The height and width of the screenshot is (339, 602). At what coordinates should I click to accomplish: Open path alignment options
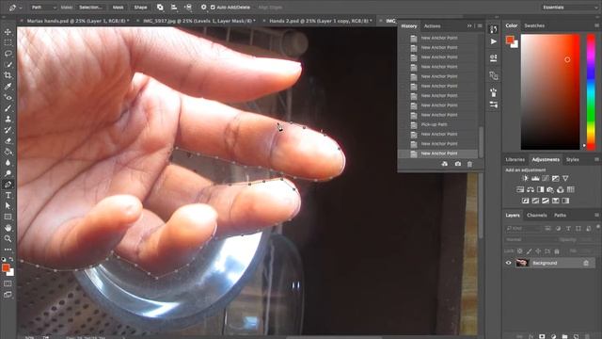click(174, 8)
